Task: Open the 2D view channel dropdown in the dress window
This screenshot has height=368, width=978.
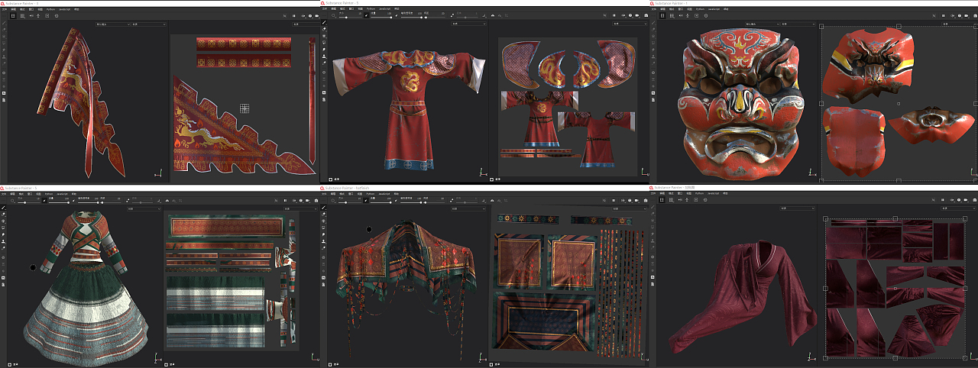Action: (300, 208)
